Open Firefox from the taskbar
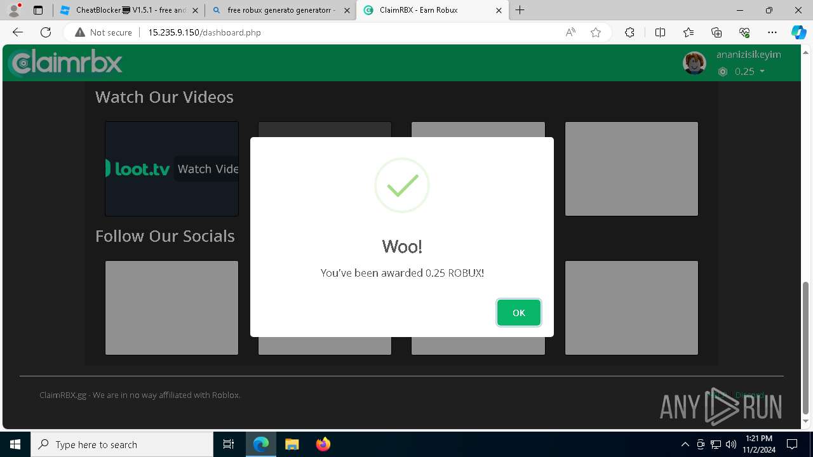The image size is (813, 457). (x=323, y=444)
